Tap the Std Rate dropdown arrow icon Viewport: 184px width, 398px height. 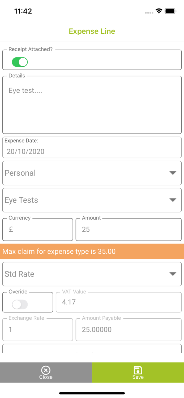[173, 274]
